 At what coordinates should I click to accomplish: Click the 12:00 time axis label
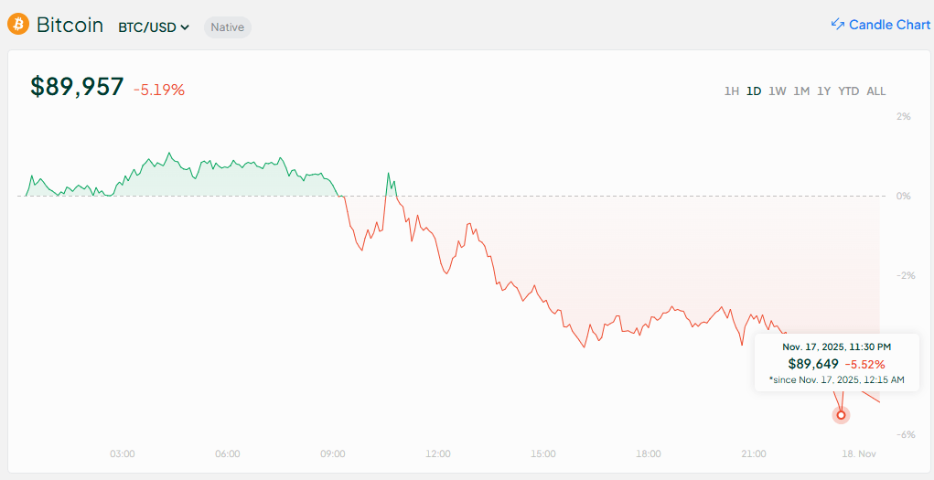(x=438, y=453)
